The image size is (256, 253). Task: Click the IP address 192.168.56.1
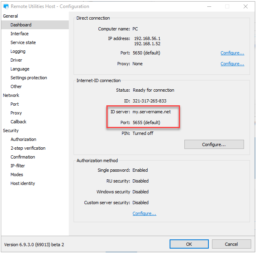(x=147, y=38)
